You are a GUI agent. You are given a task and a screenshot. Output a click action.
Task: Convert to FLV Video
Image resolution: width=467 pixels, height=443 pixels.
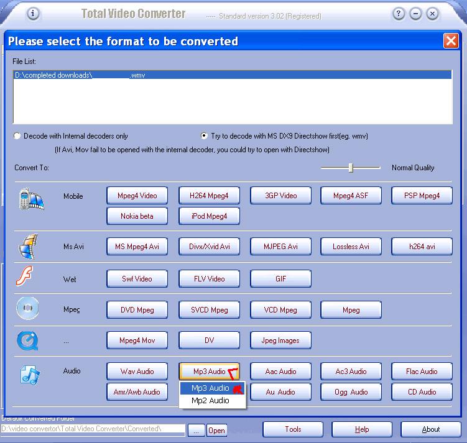click(209, 279)
